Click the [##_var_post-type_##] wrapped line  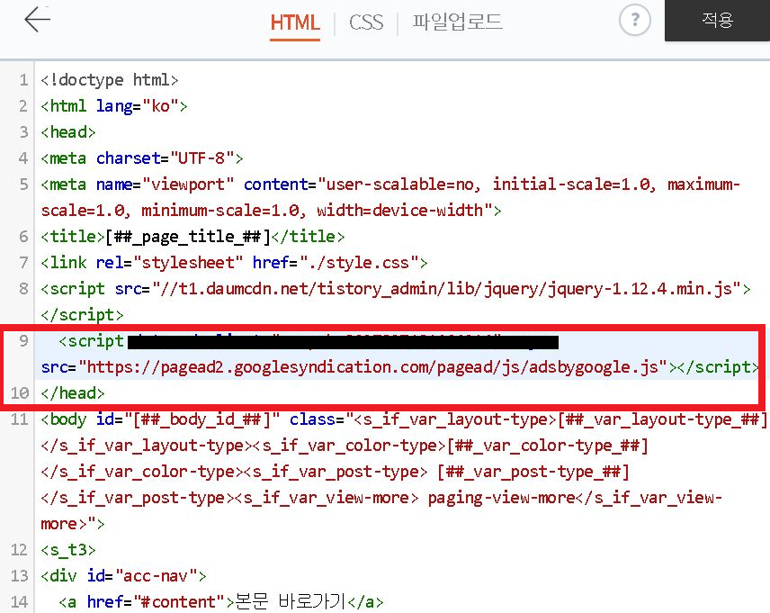pos(335,472)
